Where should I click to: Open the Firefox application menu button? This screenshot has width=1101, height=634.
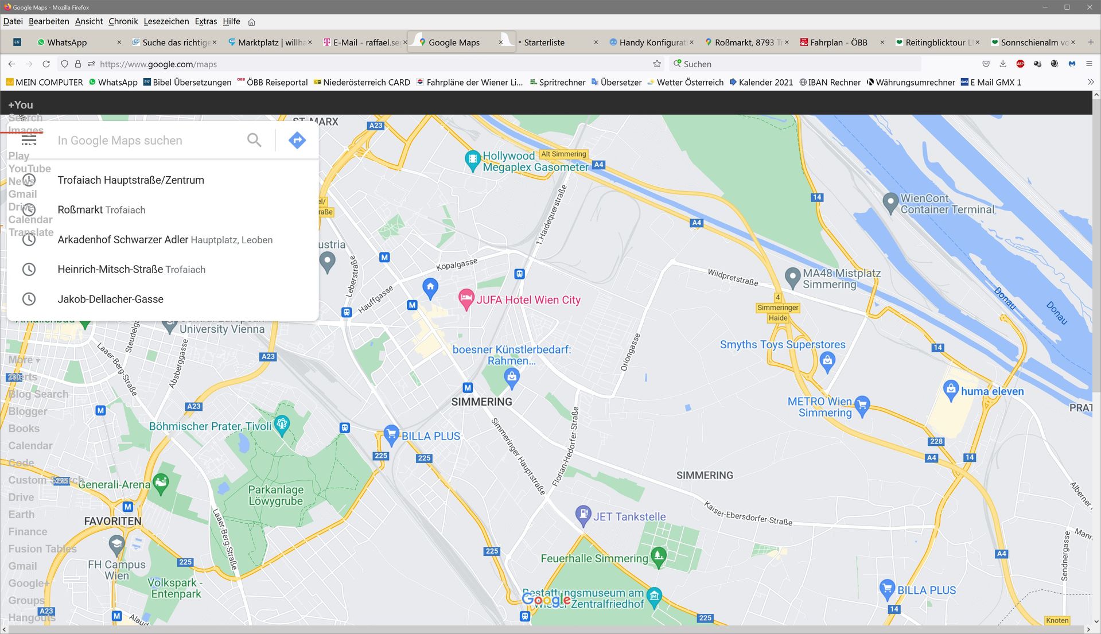point(1089,64)
